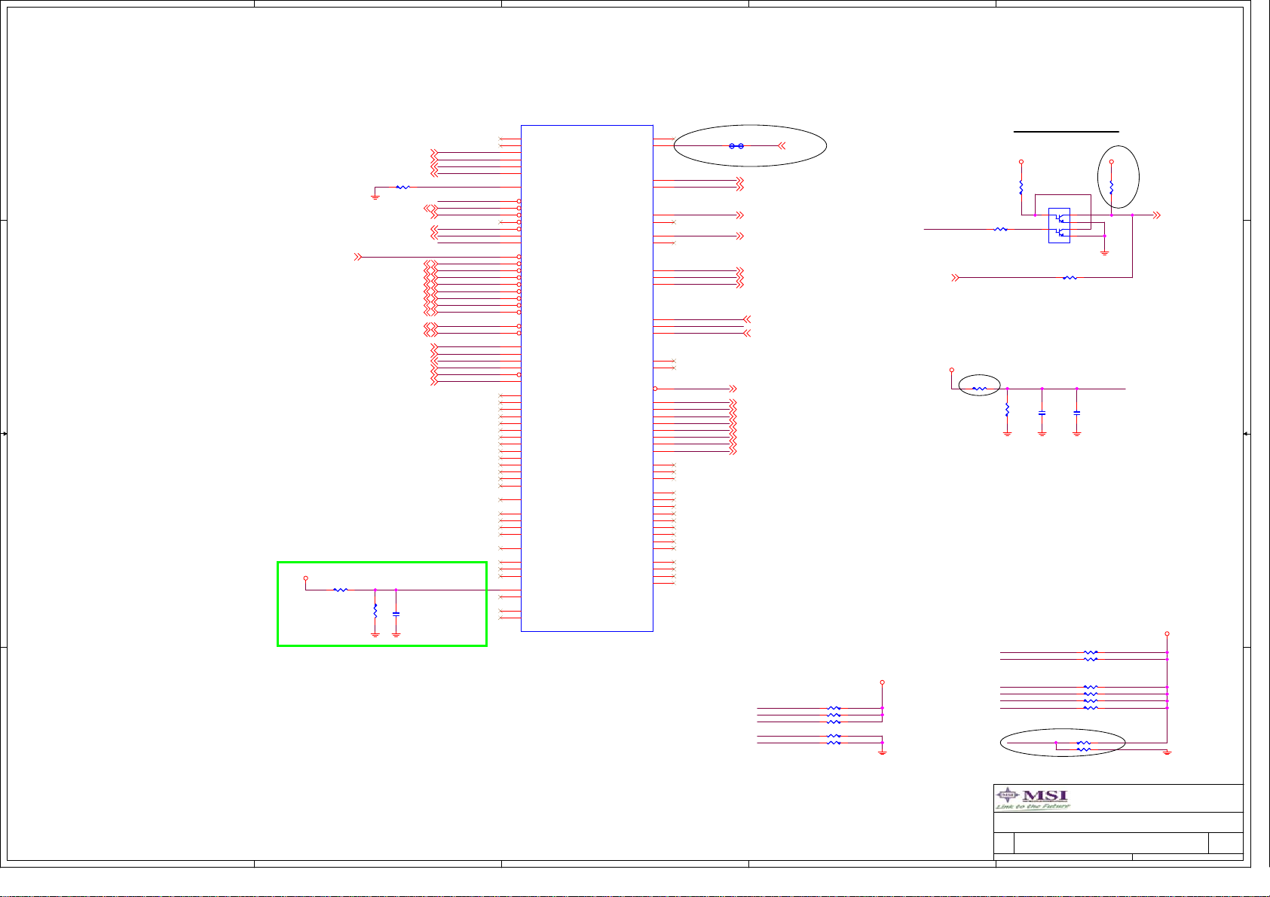The height and width of the screenshot is (897, 1270).
Task: Select the dual transistor package symbol
Action: coord(1059,225)
